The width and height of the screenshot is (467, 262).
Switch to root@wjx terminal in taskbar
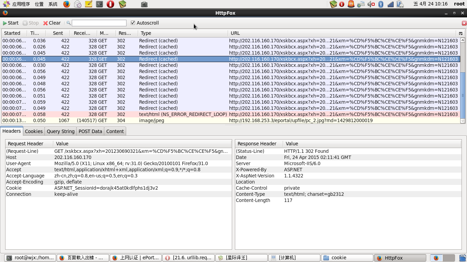pos(30,258)
